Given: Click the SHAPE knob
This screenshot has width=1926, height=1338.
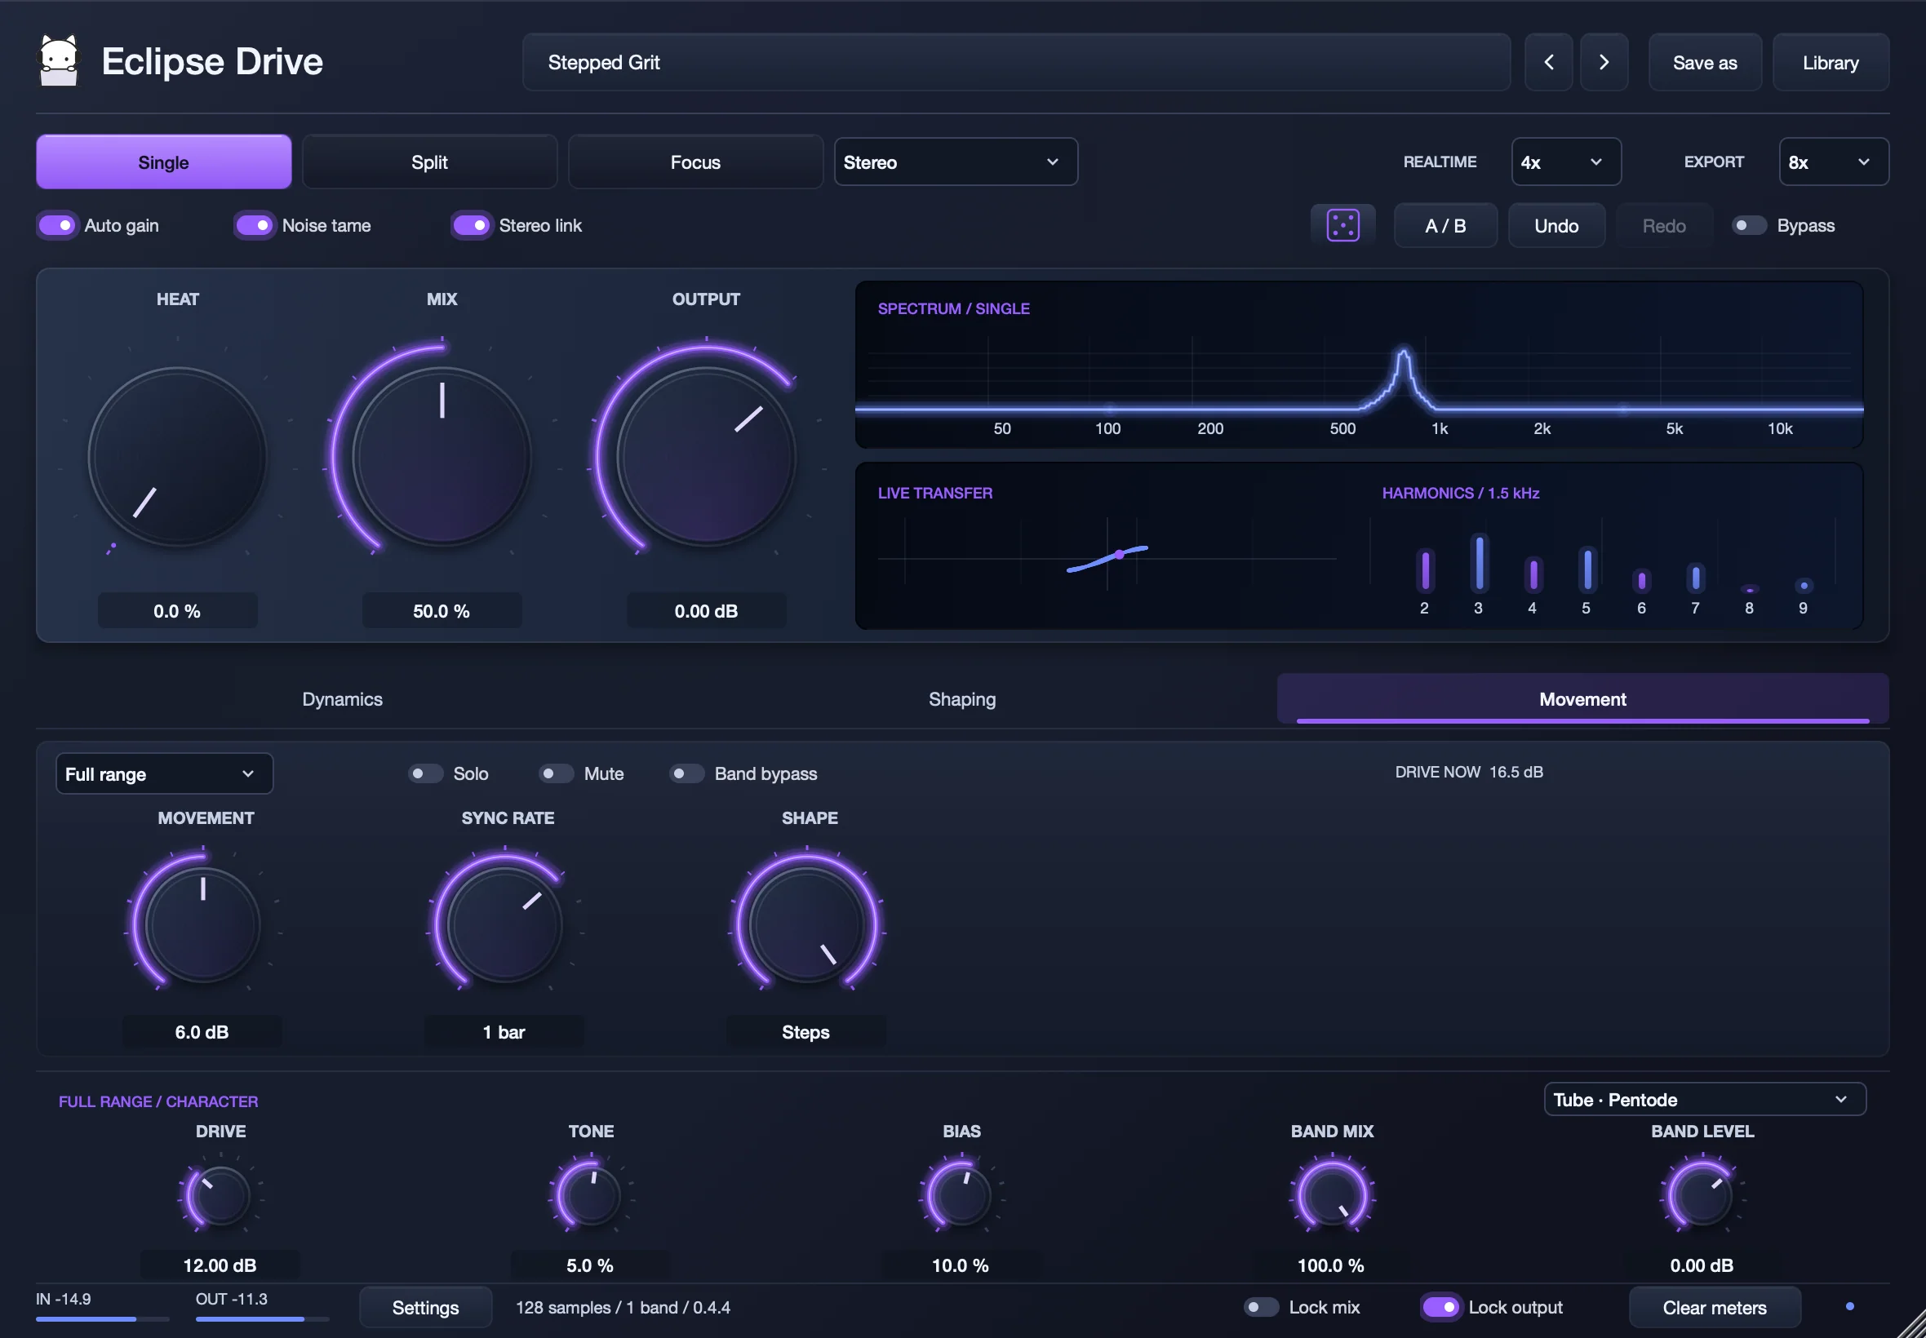Looking at the screenshot, I should pyautogui.click(x=806, y=924).
